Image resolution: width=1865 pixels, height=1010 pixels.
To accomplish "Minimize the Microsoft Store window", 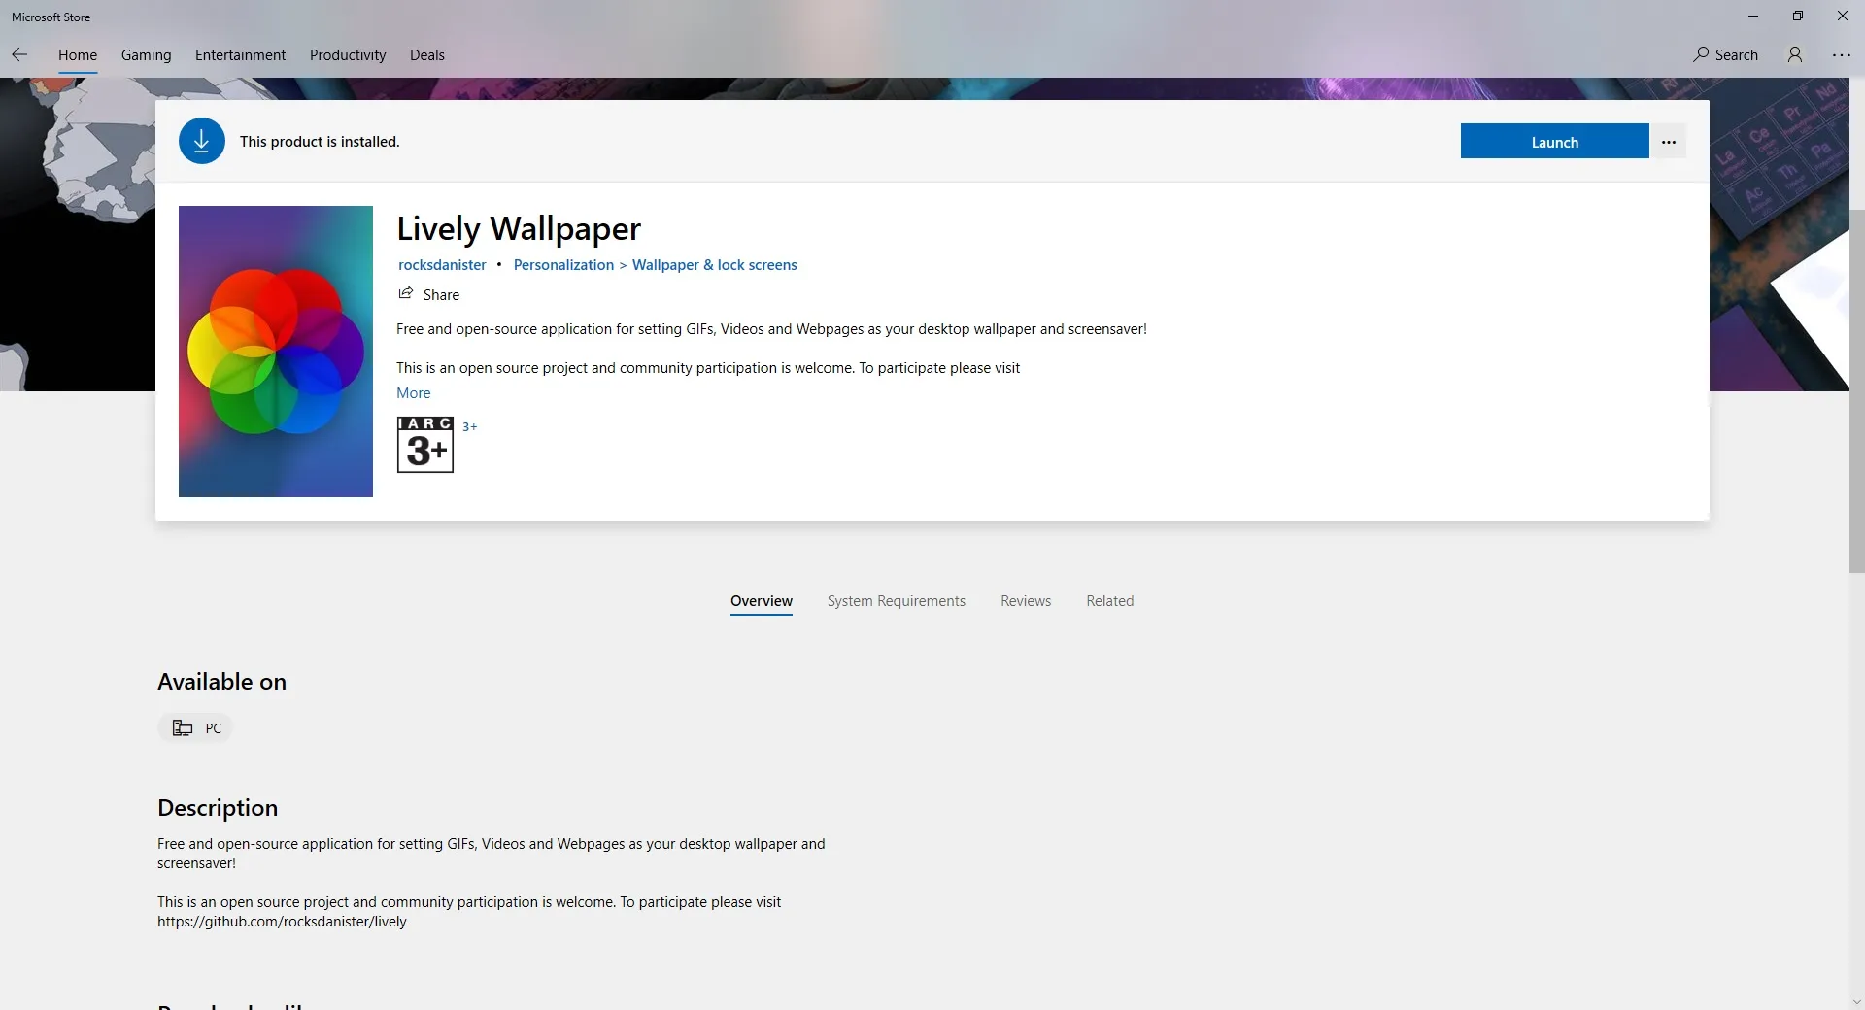I will (1753, 17).
